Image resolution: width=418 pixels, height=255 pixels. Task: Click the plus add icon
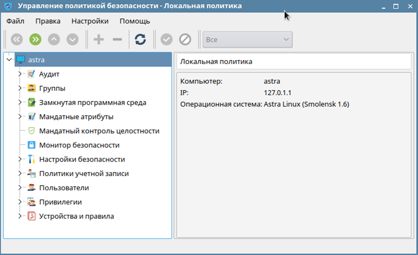pos(99,39)
